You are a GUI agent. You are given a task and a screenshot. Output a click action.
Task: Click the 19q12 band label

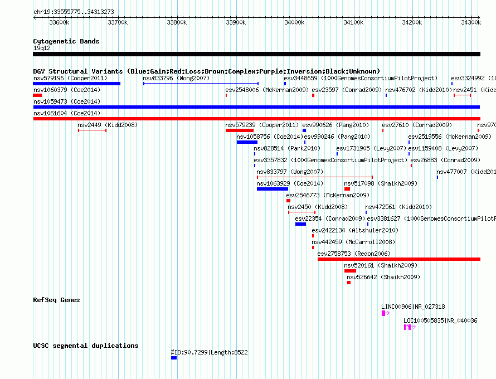tap(42, 48)
